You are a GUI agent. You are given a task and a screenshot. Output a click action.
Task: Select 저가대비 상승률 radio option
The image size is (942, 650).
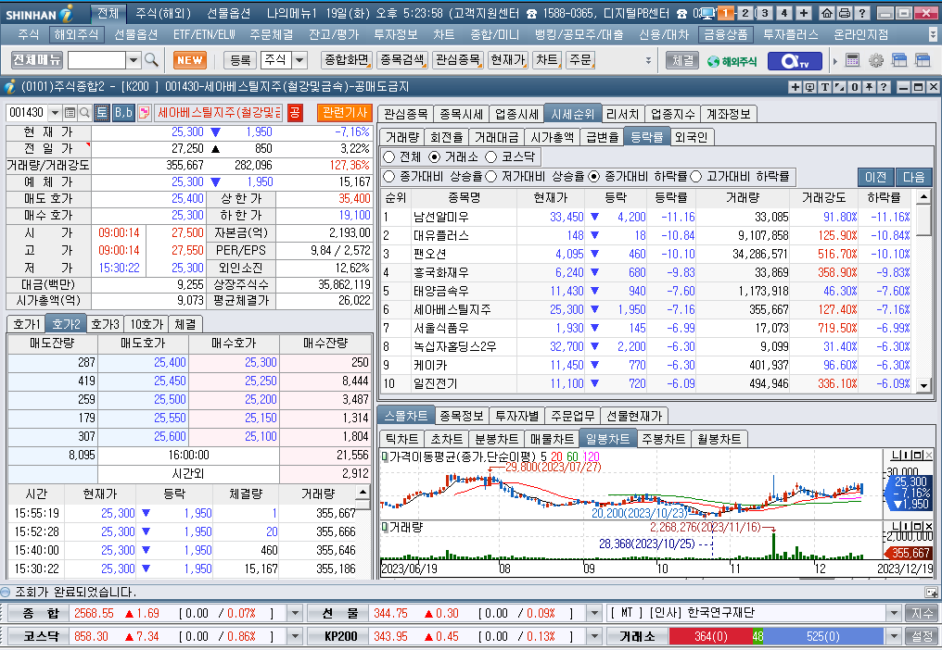[490, 177]
